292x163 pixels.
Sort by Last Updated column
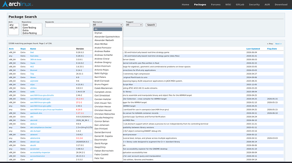253,49
